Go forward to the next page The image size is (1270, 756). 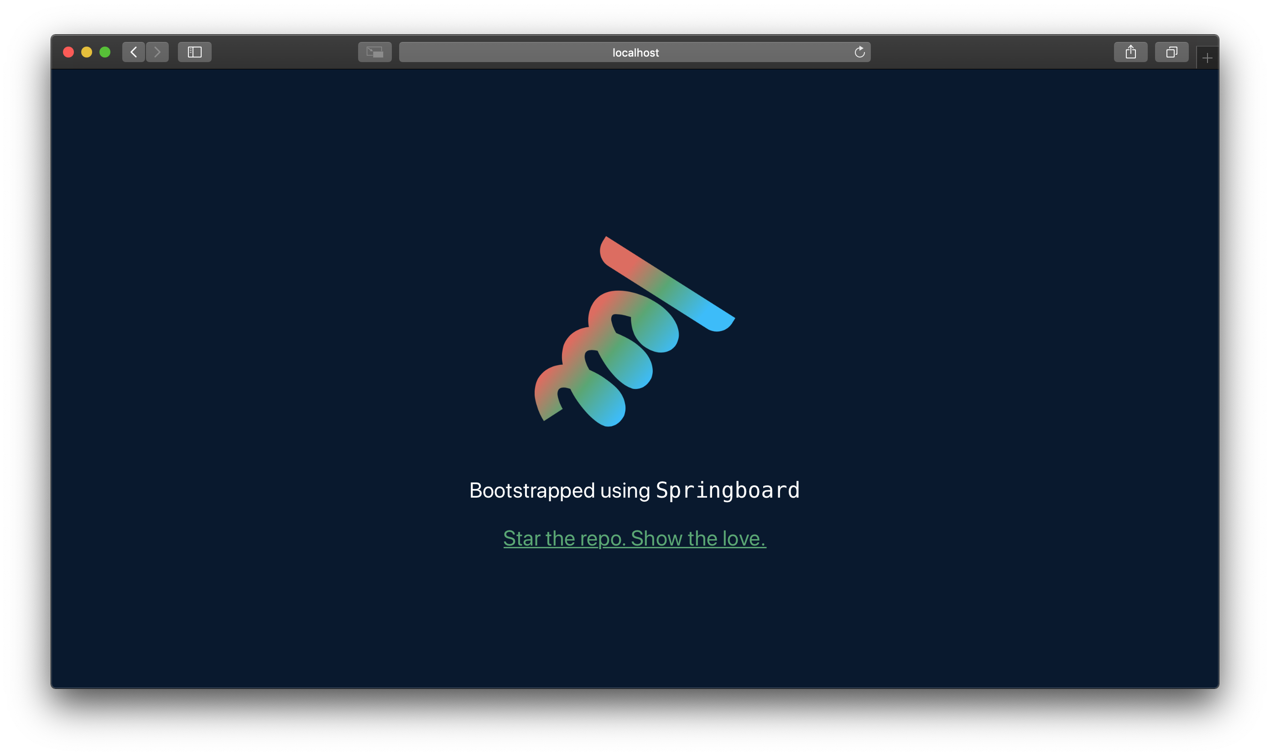(x=157, y=52)
